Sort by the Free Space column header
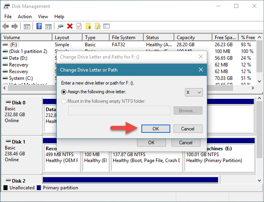The width and height of the screenshot is (264, 202). tap(225, 37)
